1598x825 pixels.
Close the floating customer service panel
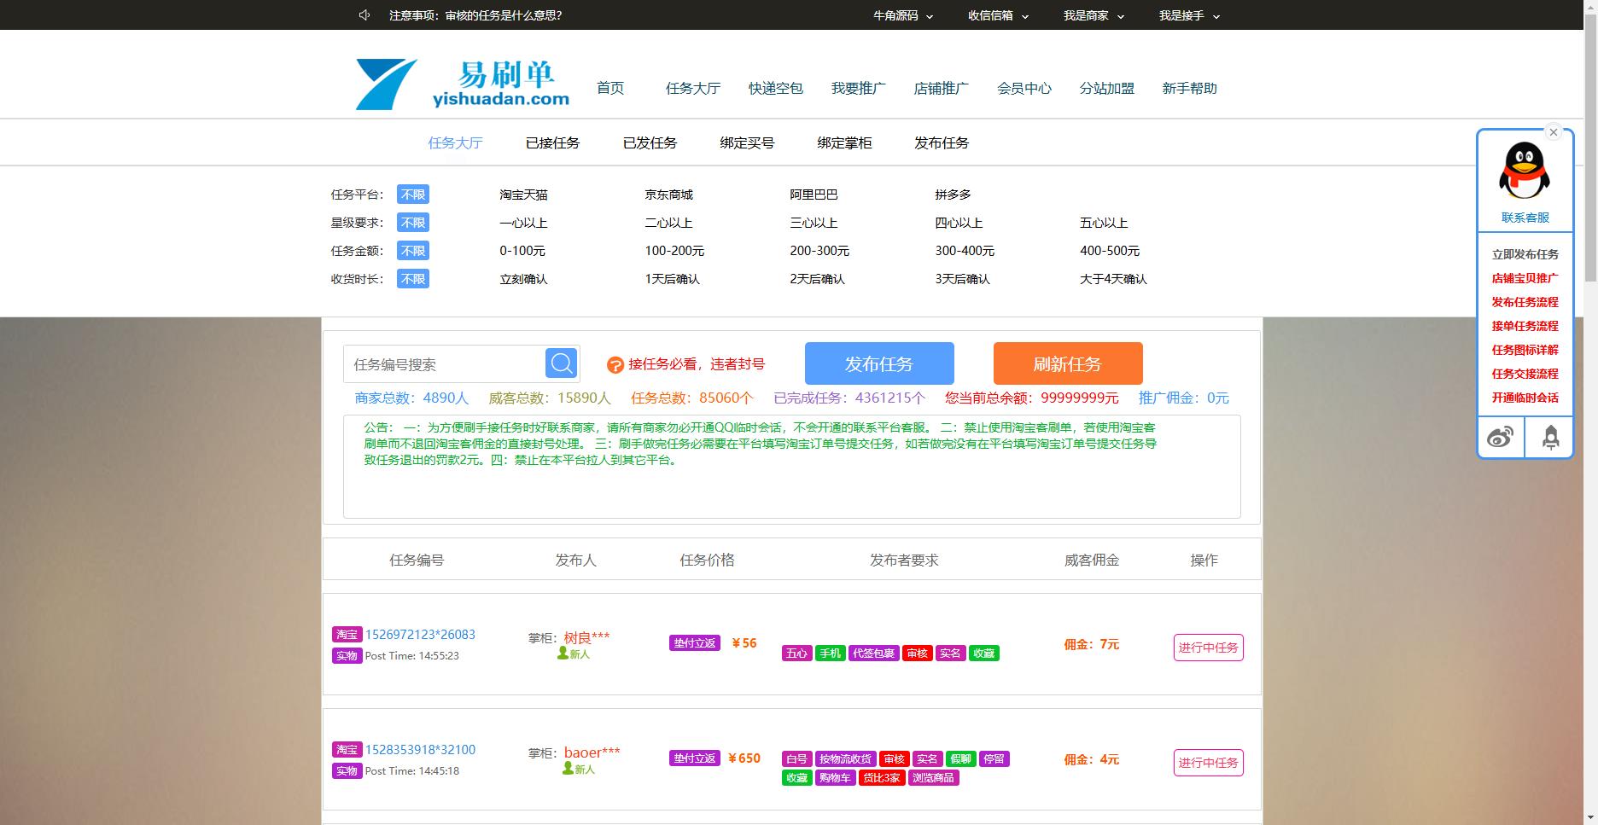click(x=1554, y=132)
